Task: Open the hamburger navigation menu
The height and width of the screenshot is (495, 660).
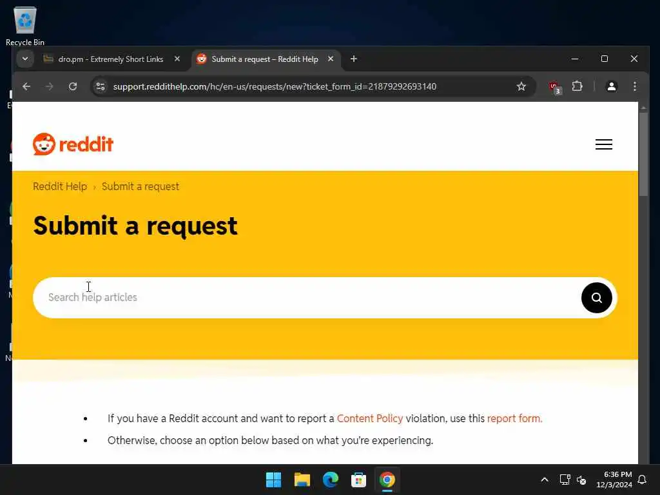Action: (x=603, y=144)
